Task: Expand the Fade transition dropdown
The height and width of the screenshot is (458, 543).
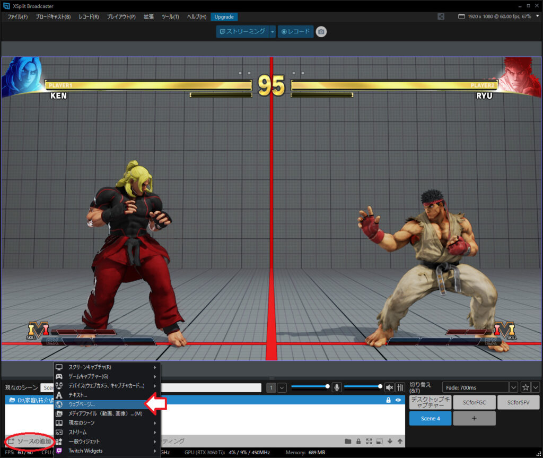Action: click(513, 387)
